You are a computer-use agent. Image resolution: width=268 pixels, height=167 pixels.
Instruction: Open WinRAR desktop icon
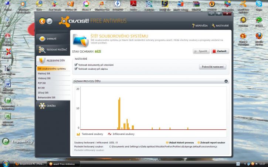tap(196, 6)
